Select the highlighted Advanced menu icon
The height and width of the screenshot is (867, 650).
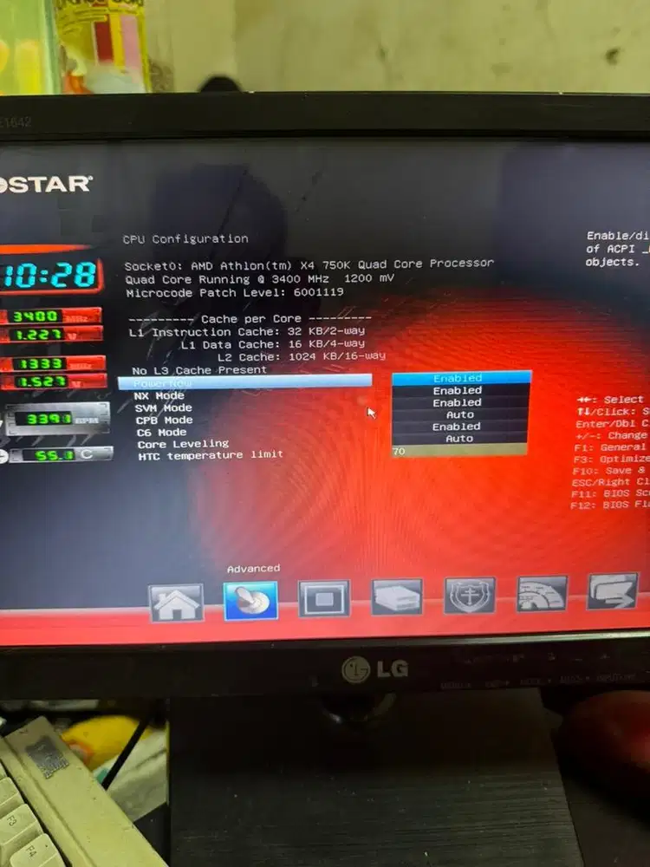click(250, 600)
